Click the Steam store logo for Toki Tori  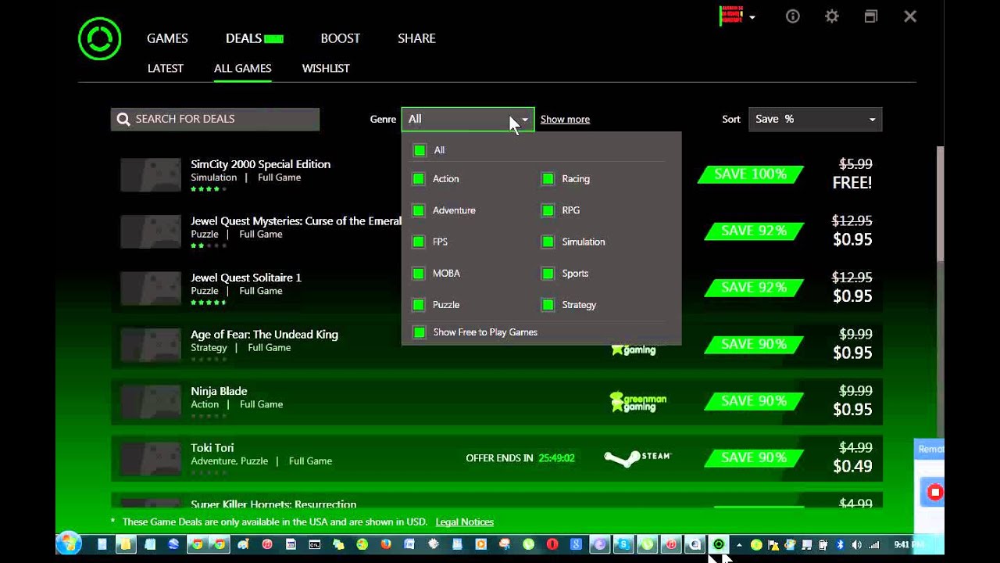637,457
